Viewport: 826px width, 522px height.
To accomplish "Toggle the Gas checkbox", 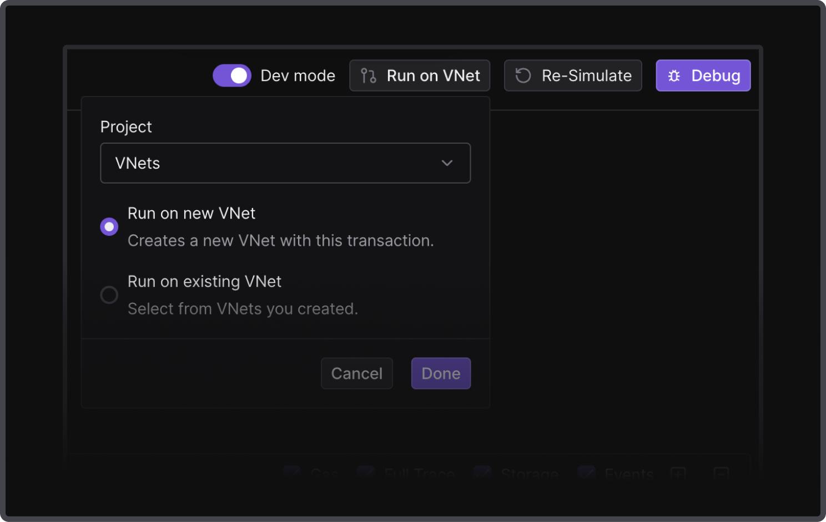I will click(291, 473).
